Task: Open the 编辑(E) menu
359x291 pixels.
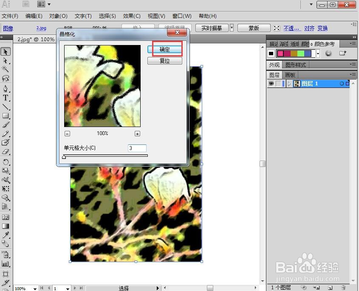Action: point(34,16)
